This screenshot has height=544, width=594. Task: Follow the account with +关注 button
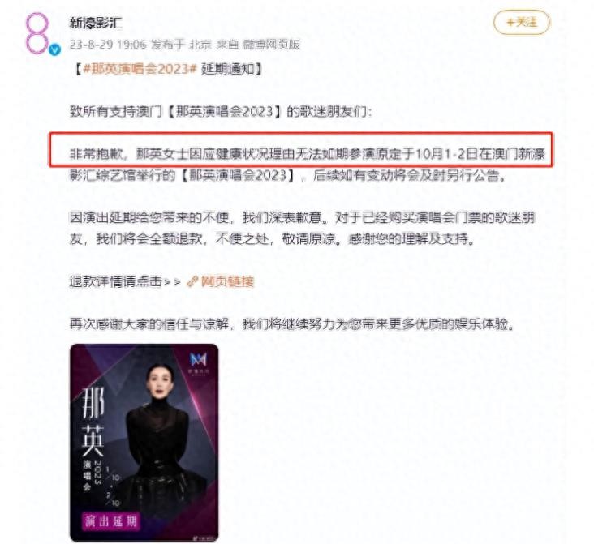pos(522,23)
